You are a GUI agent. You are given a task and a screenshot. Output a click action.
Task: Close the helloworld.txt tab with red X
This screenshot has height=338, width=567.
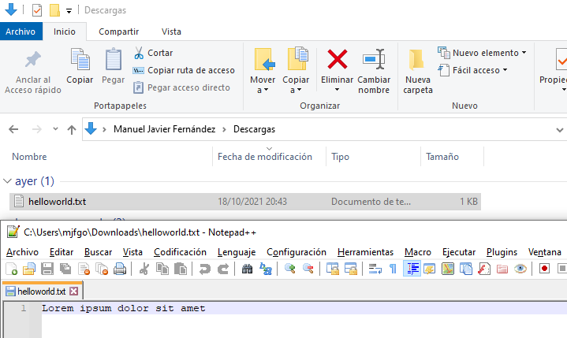point(74,291)
